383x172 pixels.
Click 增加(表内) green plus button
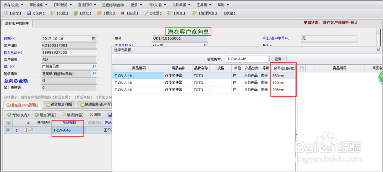click(18, 114)
